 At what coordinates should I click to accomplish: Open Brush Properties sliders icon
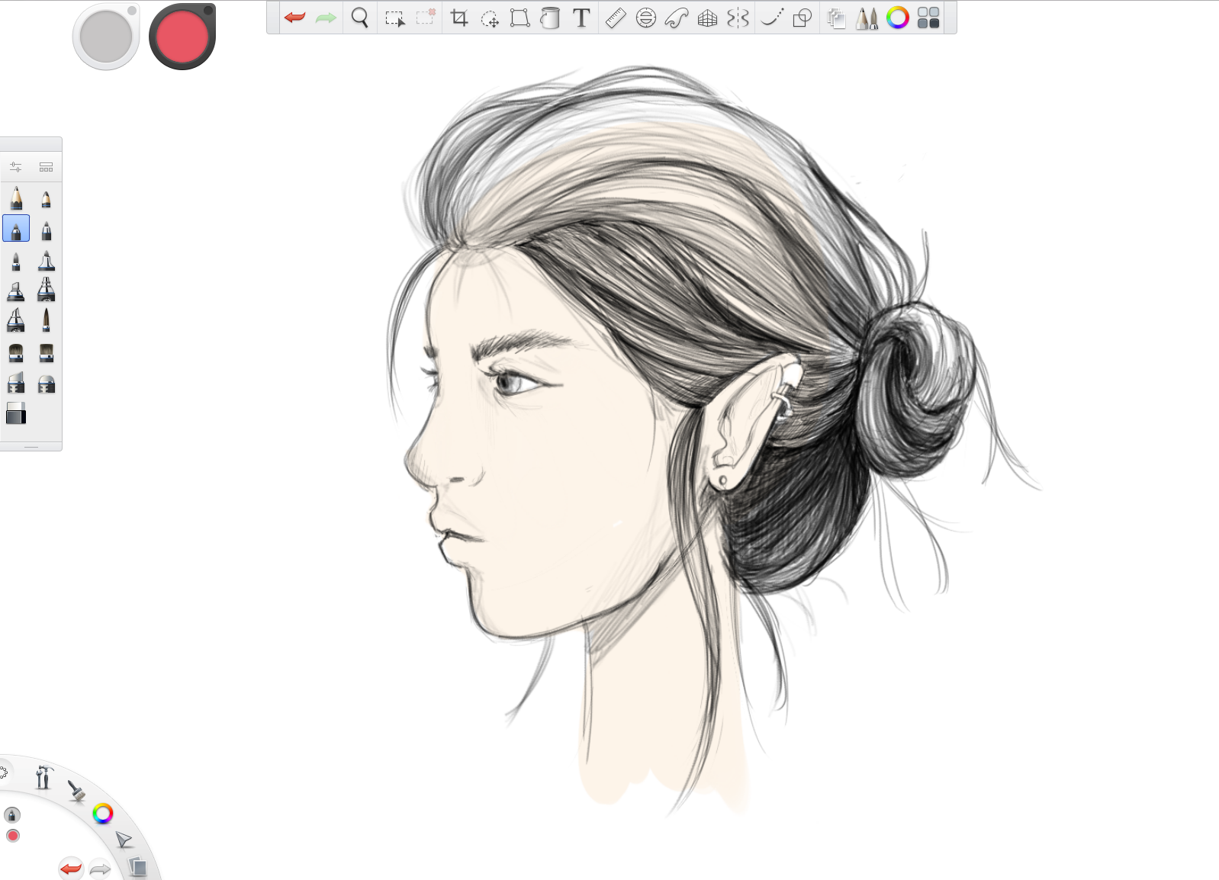click(x=16, y=167)
